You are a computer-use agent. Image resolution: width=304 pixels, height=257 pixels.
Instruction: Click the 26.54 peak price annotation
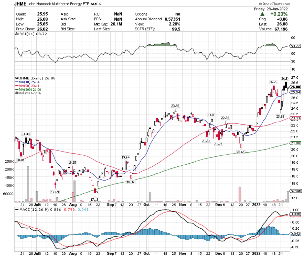pos(285,78)
